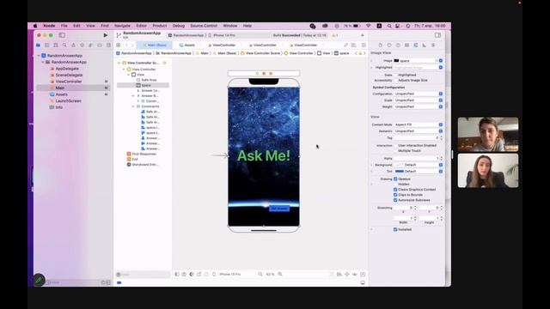Screen dimensions: 550x309
Task: Click the Tint color well
Action: 399,172
